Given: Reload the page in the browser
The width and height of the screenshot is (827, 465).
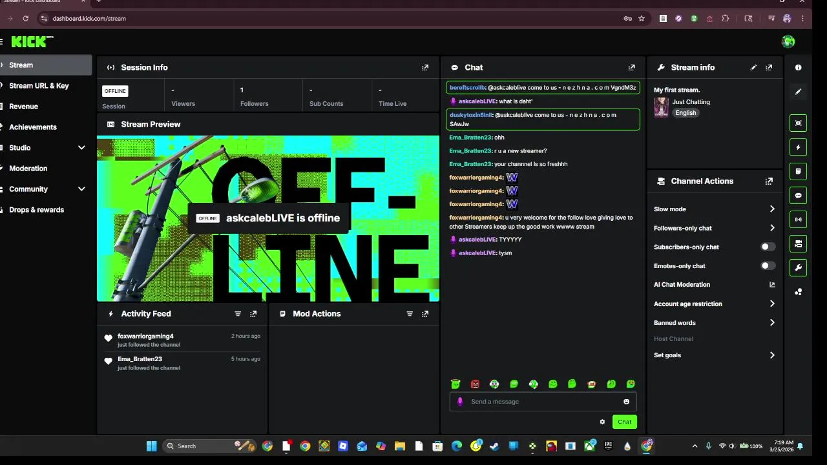Looking at the screenshot, I should 25,19.
